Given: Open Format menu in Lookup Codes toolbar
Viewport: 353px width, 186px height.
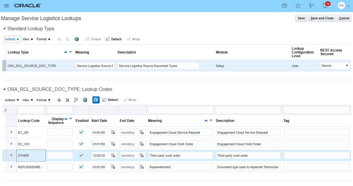Looking at the screenshot, I should pyautogui.click(x=43, y=100).
